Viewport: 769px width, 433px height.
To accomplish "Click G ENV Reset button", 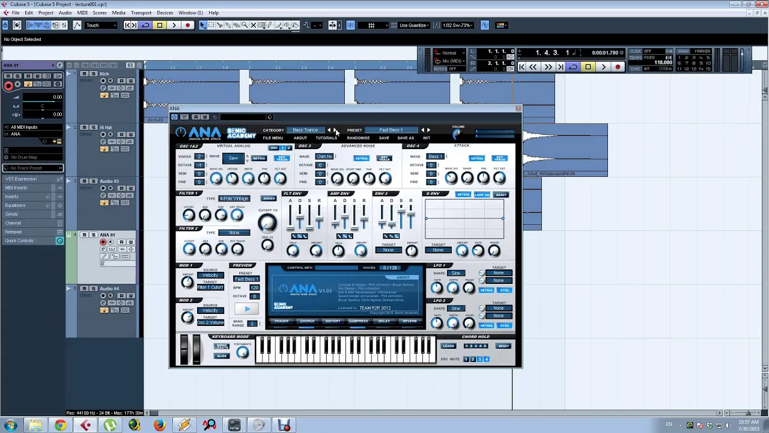I will pos(502,195).
